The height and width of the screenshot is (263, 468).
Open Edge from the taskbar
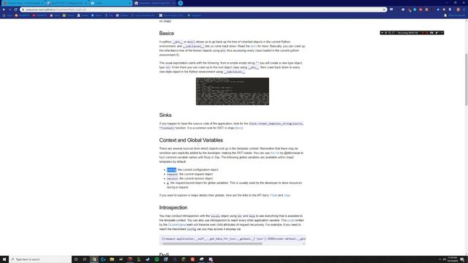click(x=103, y=259)
